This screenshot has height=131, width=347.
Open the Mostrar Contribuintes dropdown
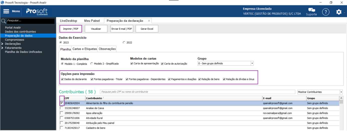pyautogui.click(x=341, y=92)
